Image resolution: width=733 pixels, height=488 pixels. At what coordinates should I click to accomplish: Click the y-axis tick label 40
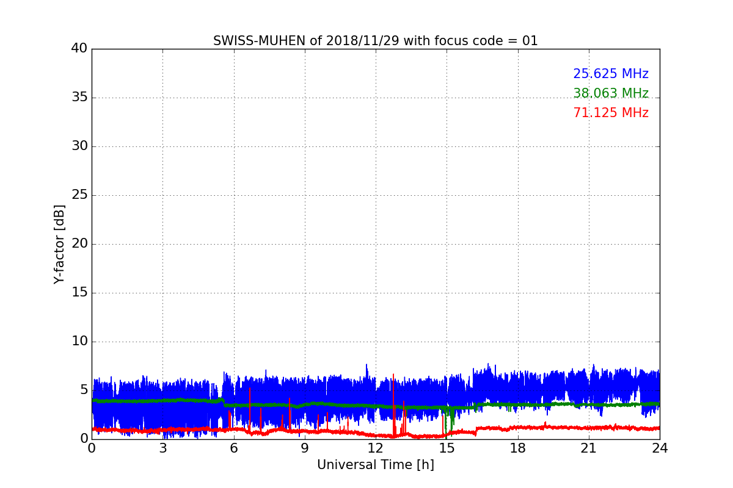[79, 48]
